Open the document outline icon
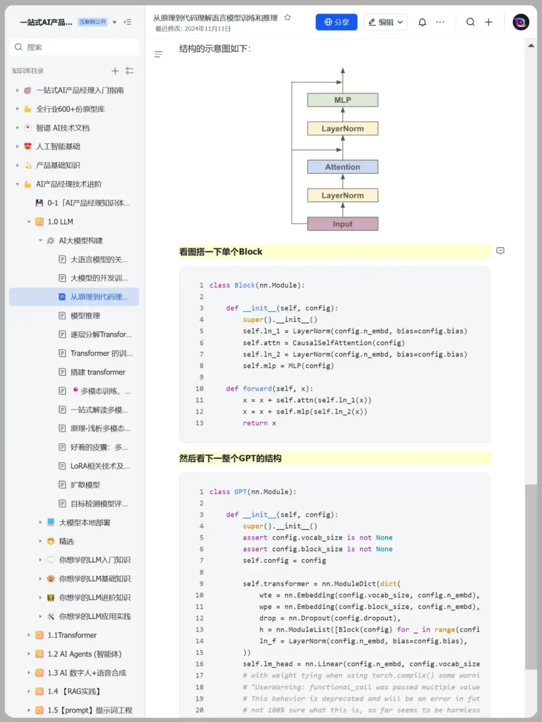The width and height of the screenshot is (542, 722). point(158,54)
